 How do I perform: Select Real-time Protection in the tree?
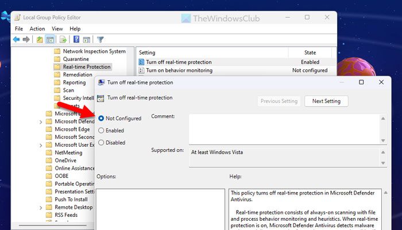coord(87,67)
